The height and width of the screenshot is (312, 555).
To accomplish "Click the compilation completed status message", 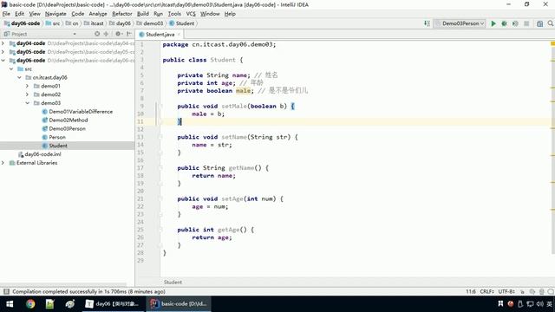I will 88,291.
